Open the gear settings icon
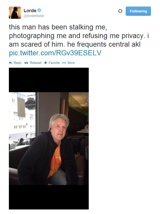This screenshot has width=160, height=214. pyautogui.click(x=120, y=11)
